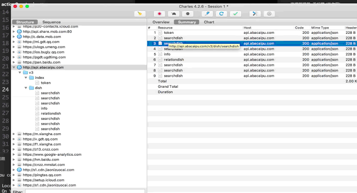Expand https://pan.baidu.com node
Screen dimensions: 357x193
14,62
